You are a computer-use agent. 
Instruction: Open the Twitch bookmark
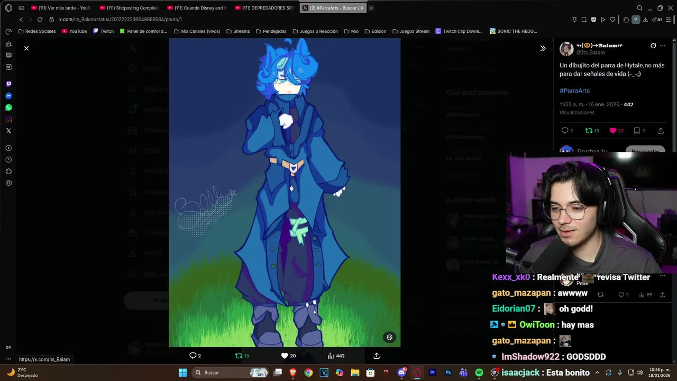(x=103, y=31)
